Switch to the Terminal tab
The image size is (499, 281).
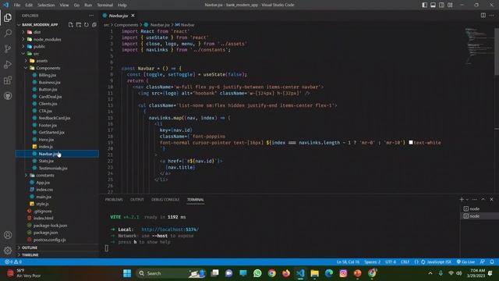point(196,200)
